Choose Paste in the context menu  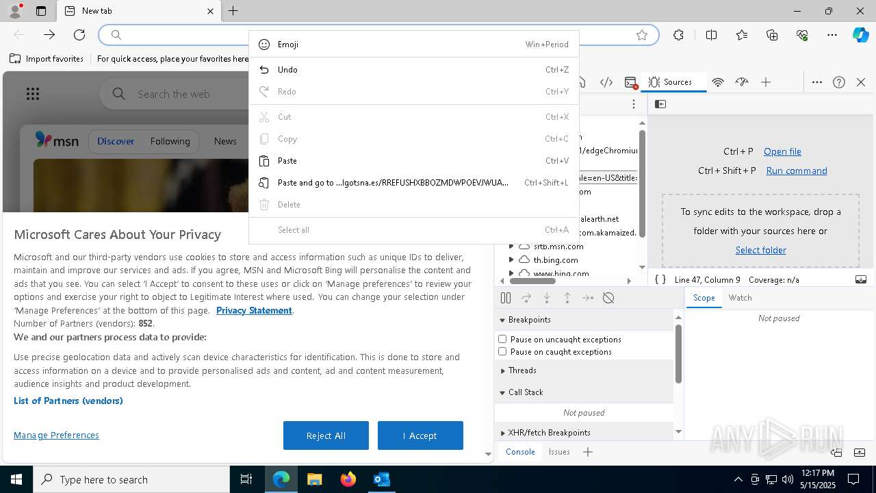click(x=414, y=161)
